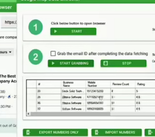Click 'The Best' listing title in browser
Viewport: 155px width, 137px height.
(8, 76)
